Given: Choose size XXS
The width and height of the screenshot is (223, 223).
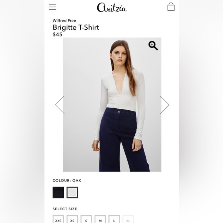Looking at the screenshot, I should [58, 219].
